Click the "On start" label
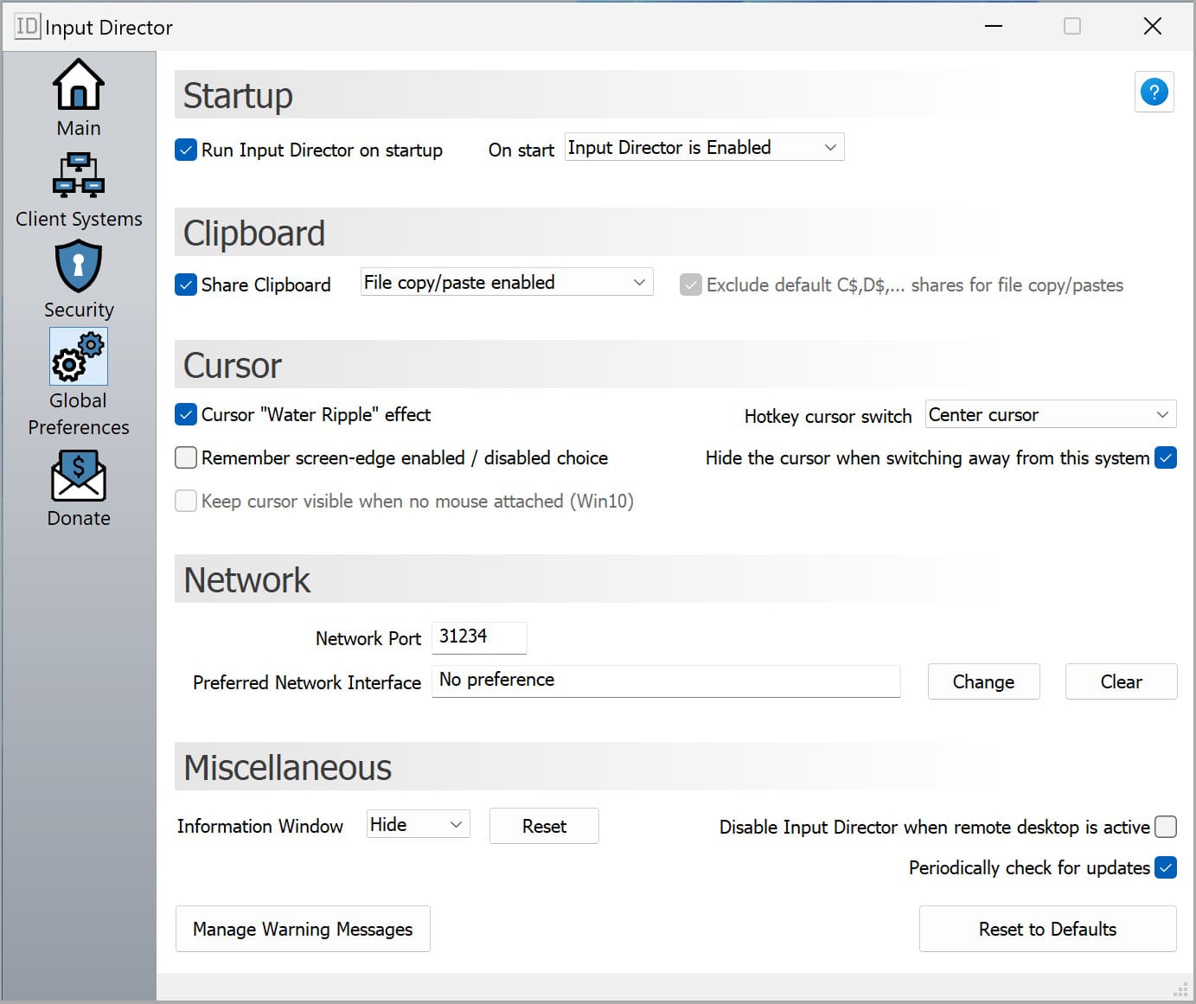 click(521, 150)
